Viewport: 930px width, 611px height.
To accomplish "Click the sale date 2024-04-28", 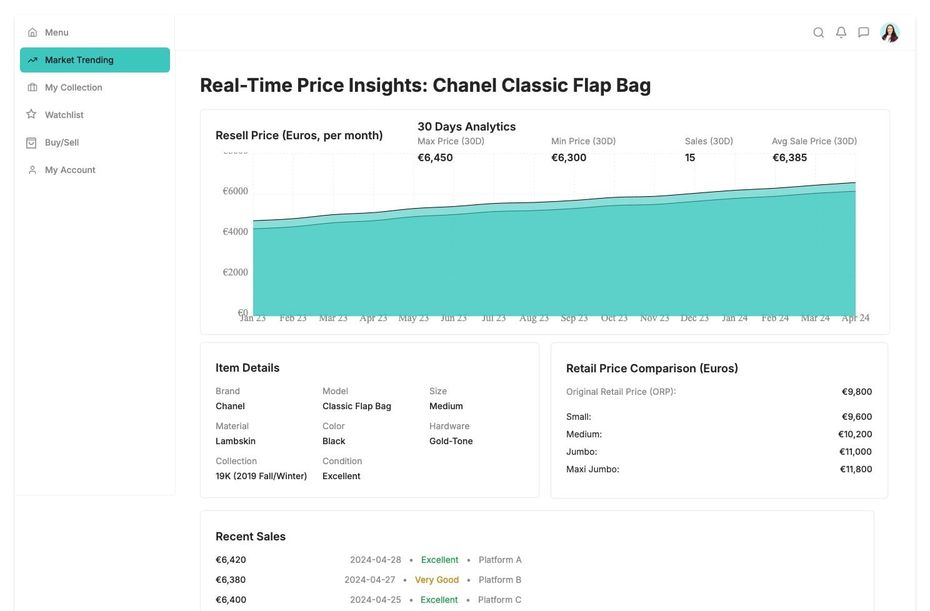I will [376, 560].
